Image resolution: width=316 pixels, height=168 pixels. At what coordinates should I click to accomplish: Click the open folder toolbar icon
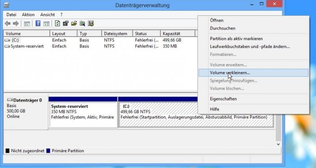coord(74,24)
